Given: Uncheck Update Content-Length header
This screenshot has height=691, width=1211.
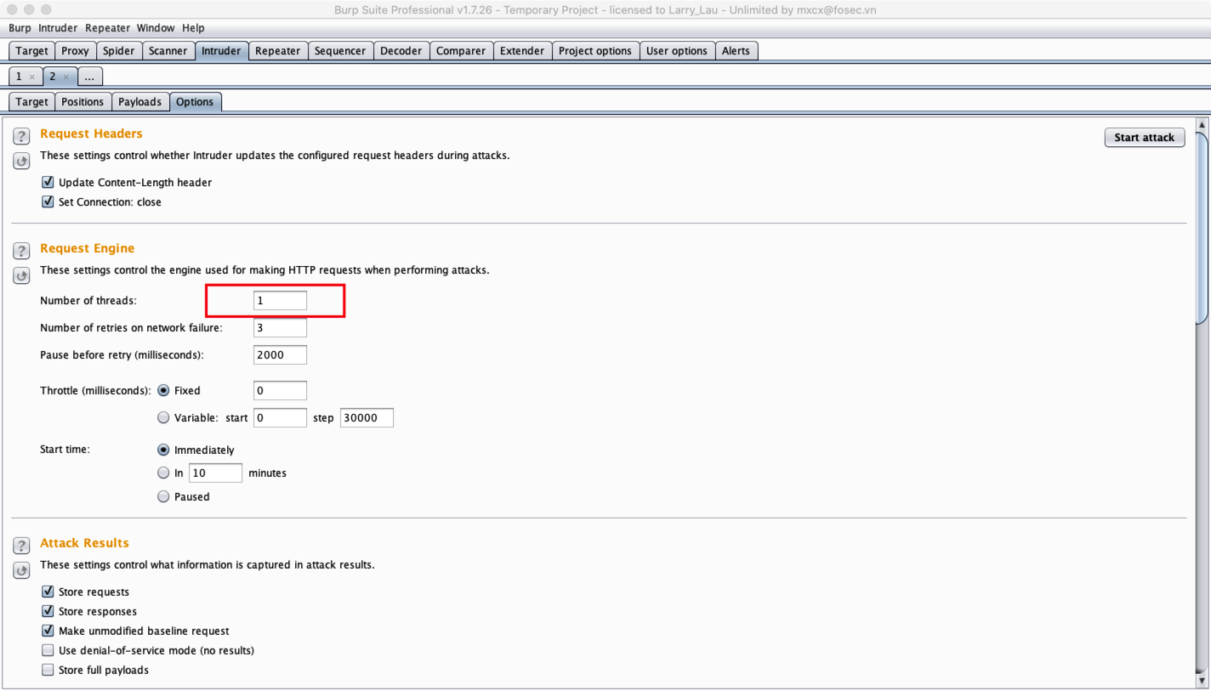Looking at the screenshot, I should pos(48,183).
